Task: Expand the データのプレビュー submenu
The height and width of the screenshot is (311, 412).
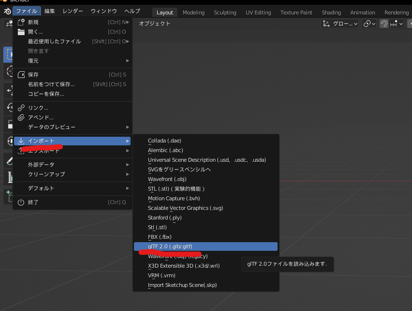Action: click(x=72, y=127)
